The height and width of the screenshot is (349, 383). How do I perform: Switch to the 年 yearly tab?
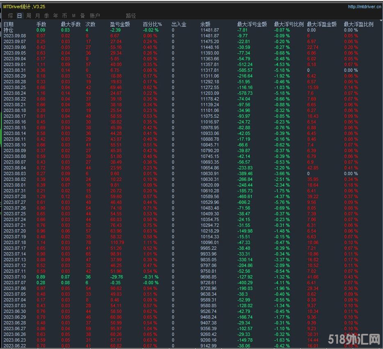pos(56,16)
